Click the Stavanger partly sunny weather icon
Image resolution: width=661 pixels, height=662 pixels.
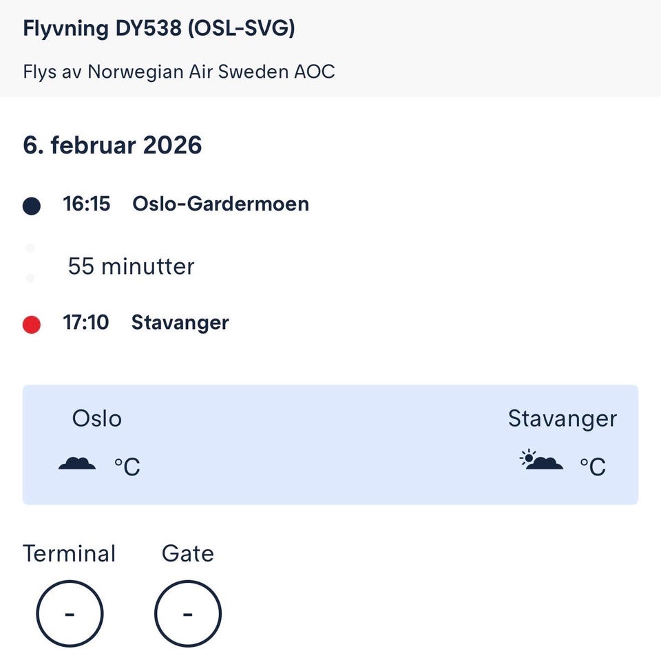click(x=541, y=460)
